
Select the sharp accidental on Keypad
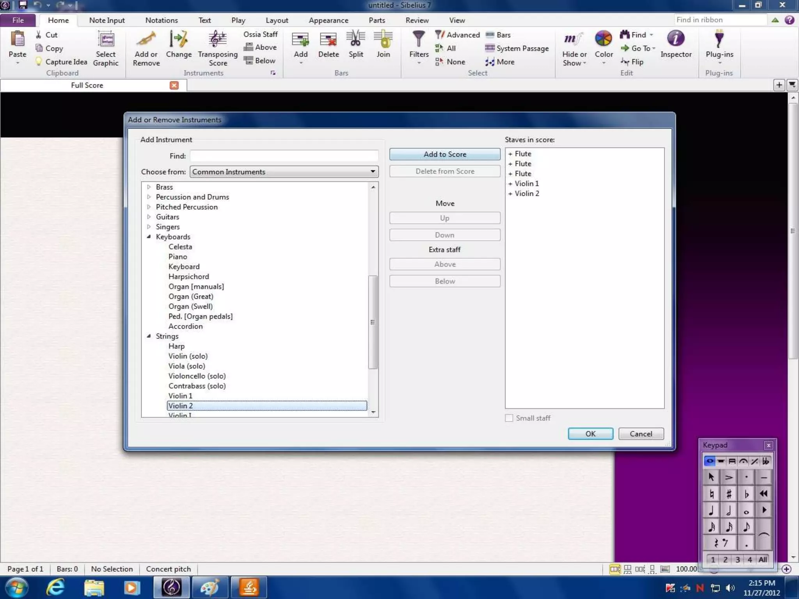[728, 494]
